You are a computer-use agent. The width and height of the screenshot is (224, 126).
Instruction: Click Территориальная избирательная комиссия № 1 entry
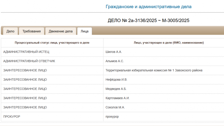[x=154, y=70]
